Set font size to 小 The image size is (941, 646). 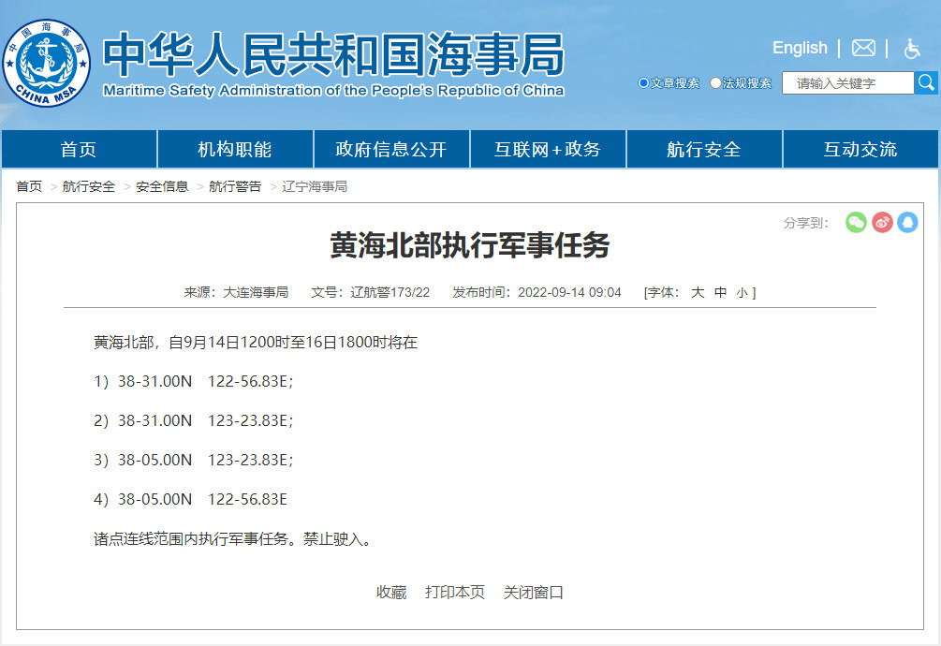tap(742, 293)
